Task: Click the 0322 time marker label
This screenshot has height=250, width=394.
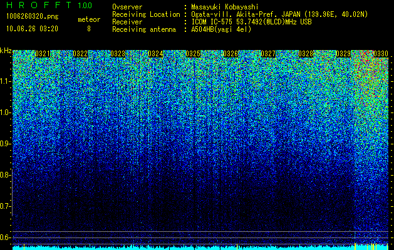Action: tap(80, 54)
